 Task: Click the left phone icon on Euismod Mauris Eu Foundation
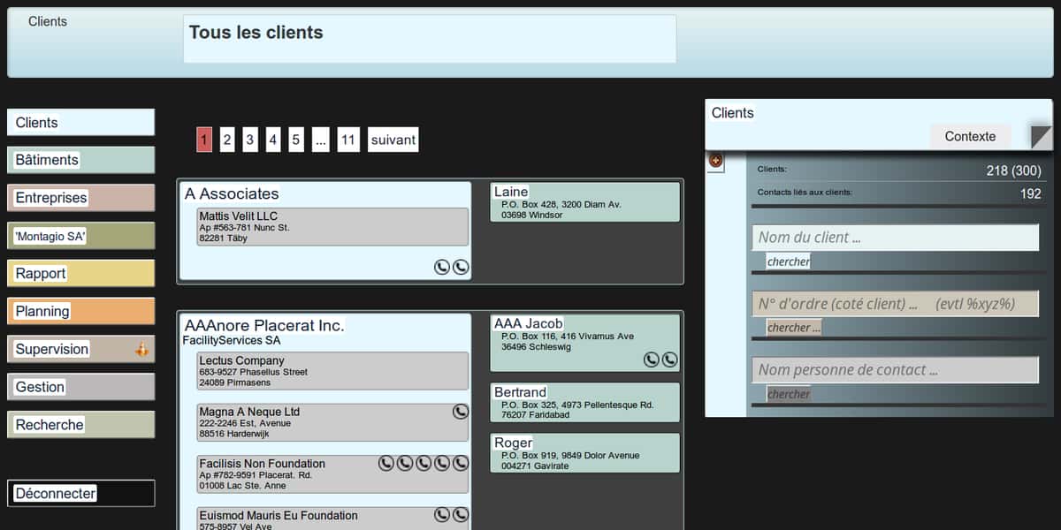coord(441,515)
